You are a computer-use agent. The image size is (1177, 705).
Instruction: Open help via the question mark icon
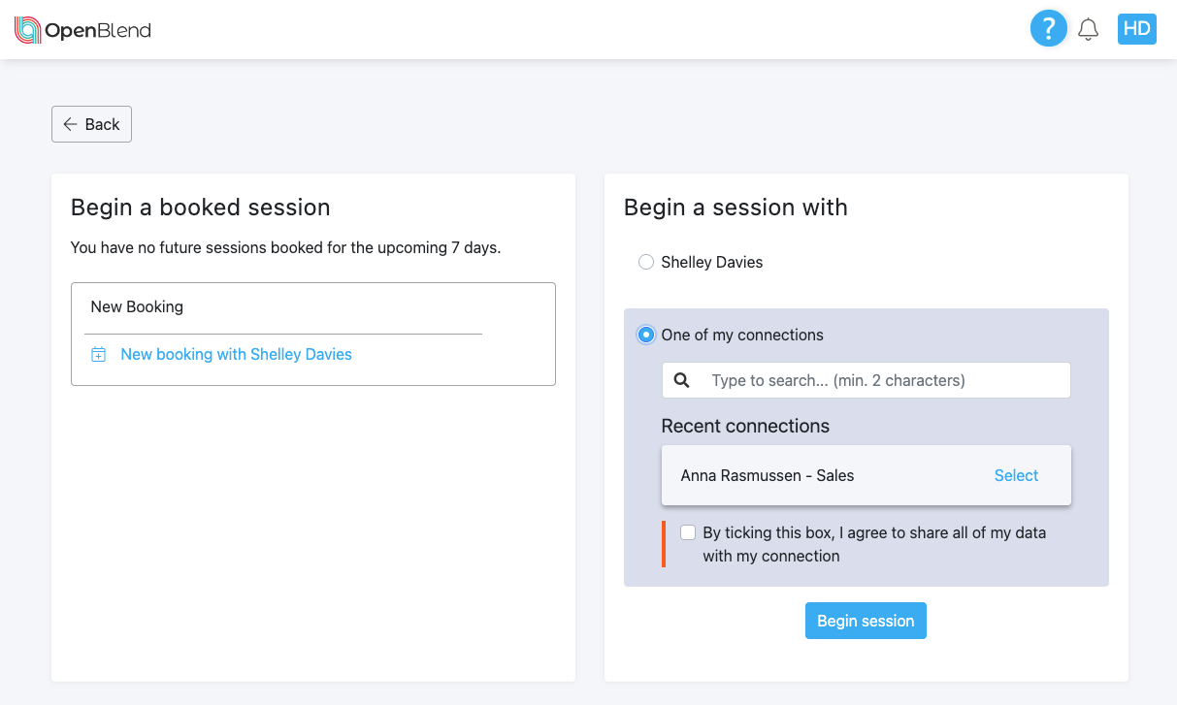(x=1048, y=29)
